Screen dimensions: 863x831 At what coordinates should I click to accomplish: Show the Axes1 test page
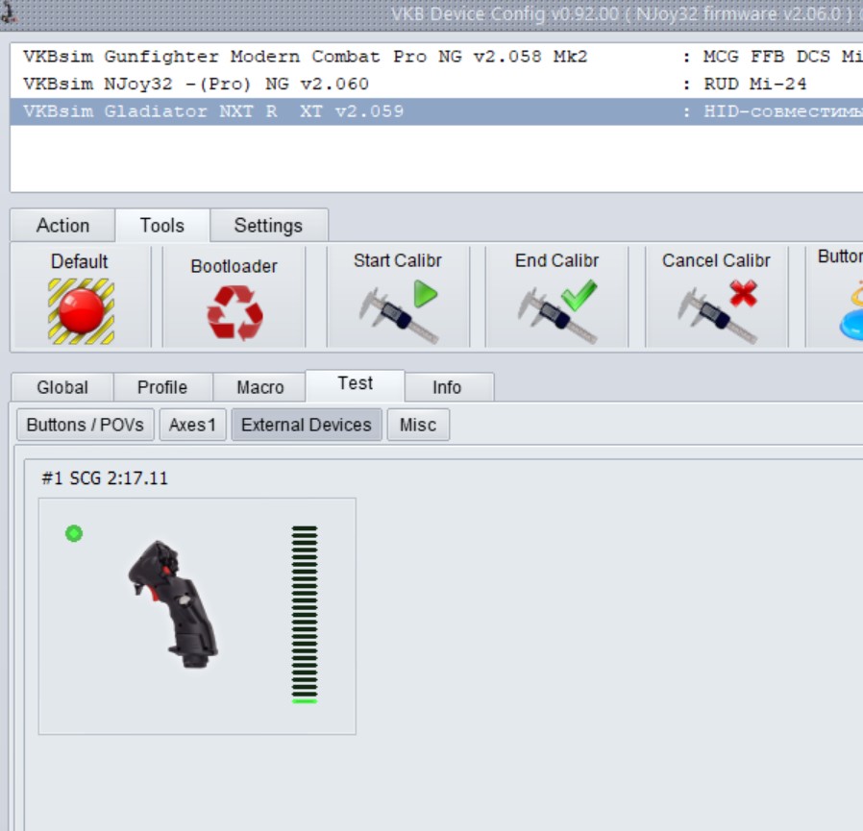pyautogui.click(x=192, y=425)
